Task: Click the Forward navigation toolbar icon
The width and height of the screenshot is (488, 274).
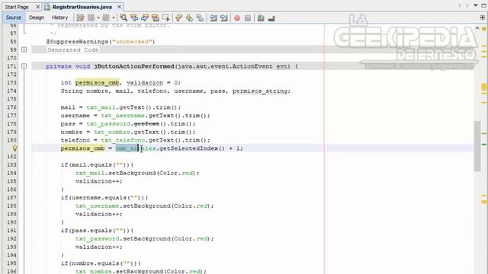Action: pos(106,18)
